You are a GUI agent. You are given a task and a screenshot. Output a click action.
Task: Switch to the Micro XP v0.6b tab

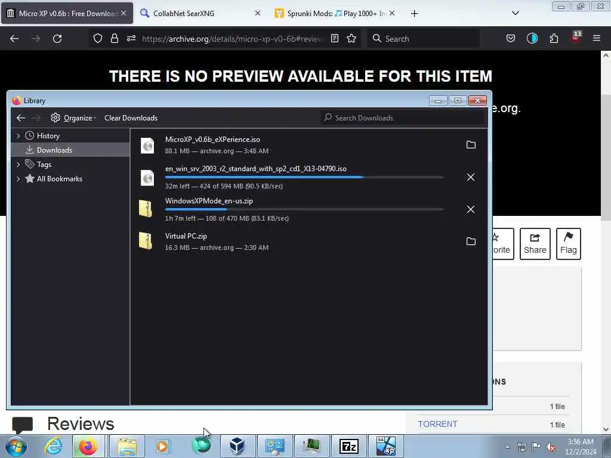[x=67, y=13]
